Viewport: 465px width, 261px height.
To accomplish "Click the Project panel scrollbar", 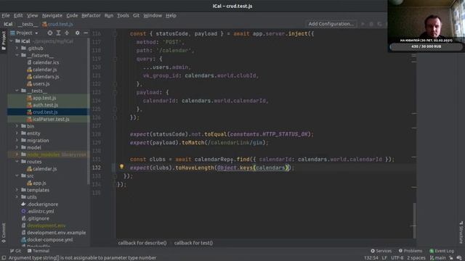I will tap(89, 111).
